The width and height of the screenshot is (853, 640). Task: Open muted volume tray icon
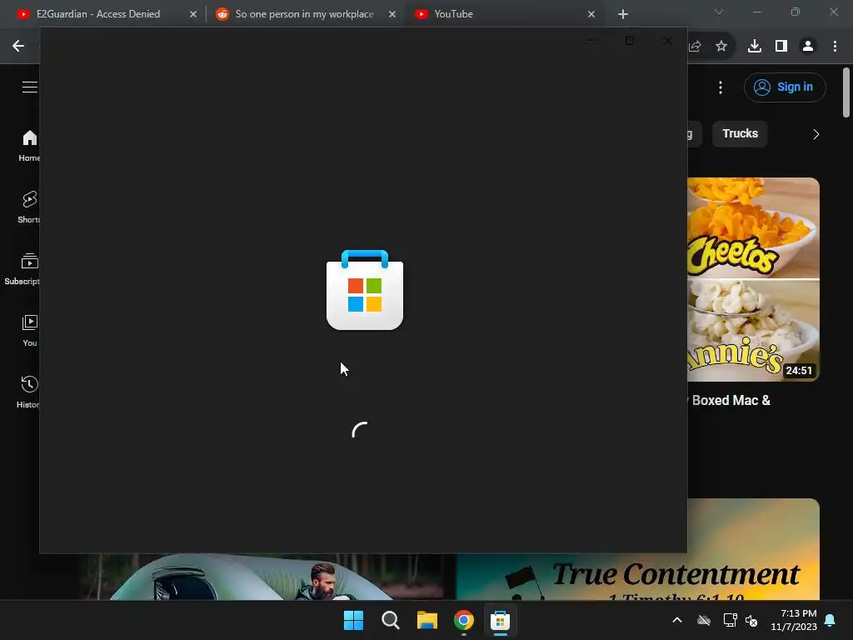pyautogui.click(x=751, y=620)
